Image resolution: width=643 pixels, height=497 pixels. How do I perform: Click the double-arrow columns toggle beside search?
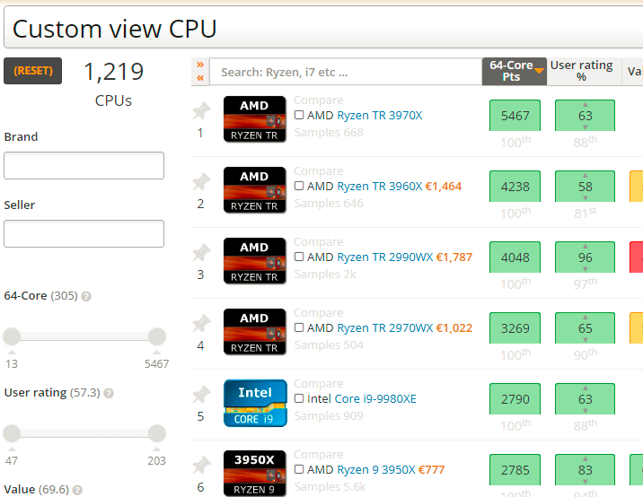[200, 71]
